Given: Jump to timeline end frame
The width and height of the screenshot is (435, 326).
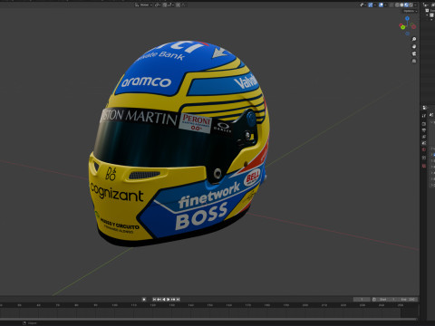Looking at the screenshot, I should [x=178, y=300].
